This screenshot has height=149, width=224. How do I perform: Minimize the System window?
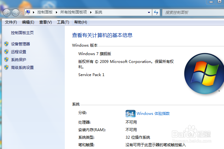(211, 2)
